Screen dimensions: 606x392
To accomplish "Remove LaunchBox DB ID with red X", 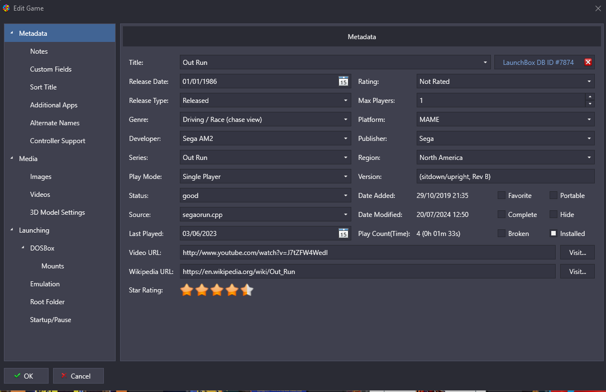I will (x=588, y=62).
